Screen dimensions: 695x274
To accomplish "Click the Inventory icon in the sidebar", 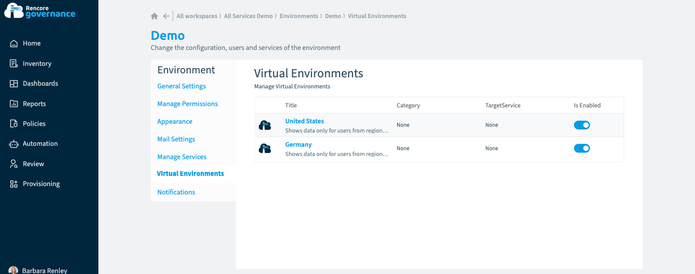I will coord(14,63).
